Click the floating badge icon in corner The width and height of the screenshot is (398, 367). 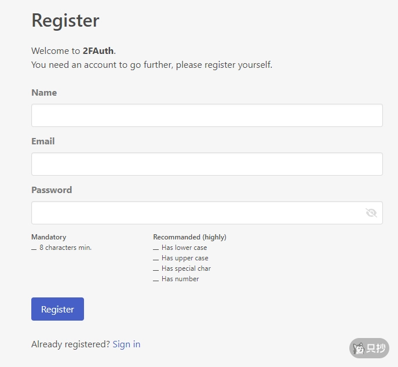(369, 348)
